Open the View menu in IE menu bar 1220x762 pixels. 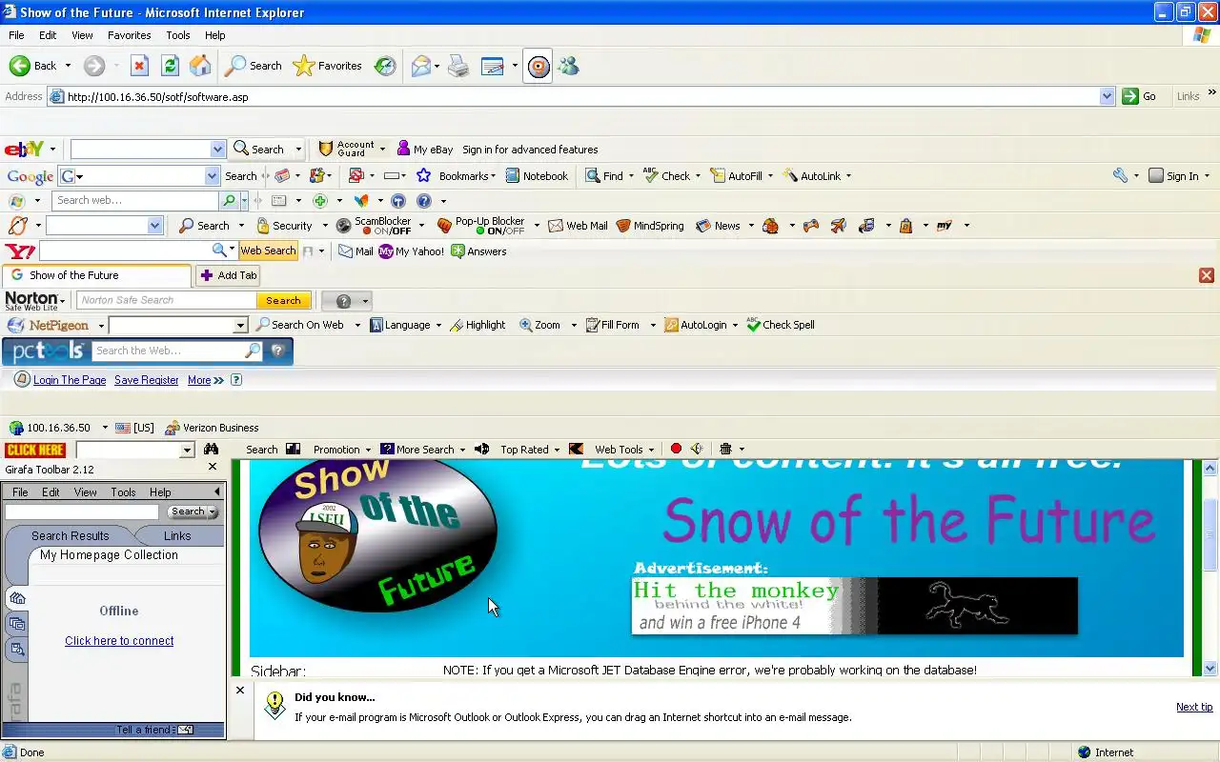coord(82,35)
